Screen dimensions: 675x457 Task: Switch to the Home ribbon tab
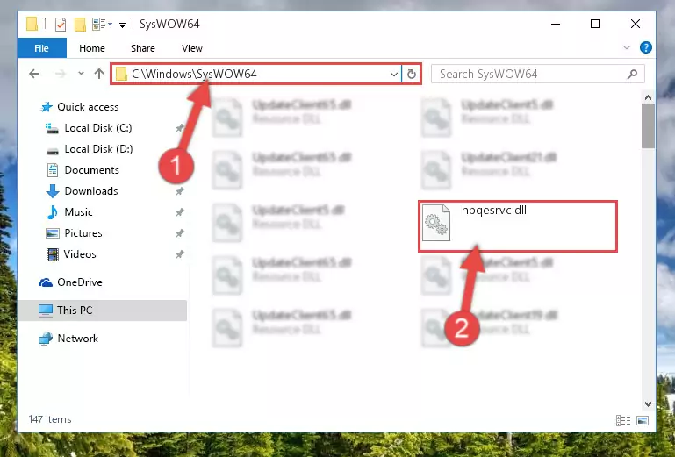[x=91, y=48]
